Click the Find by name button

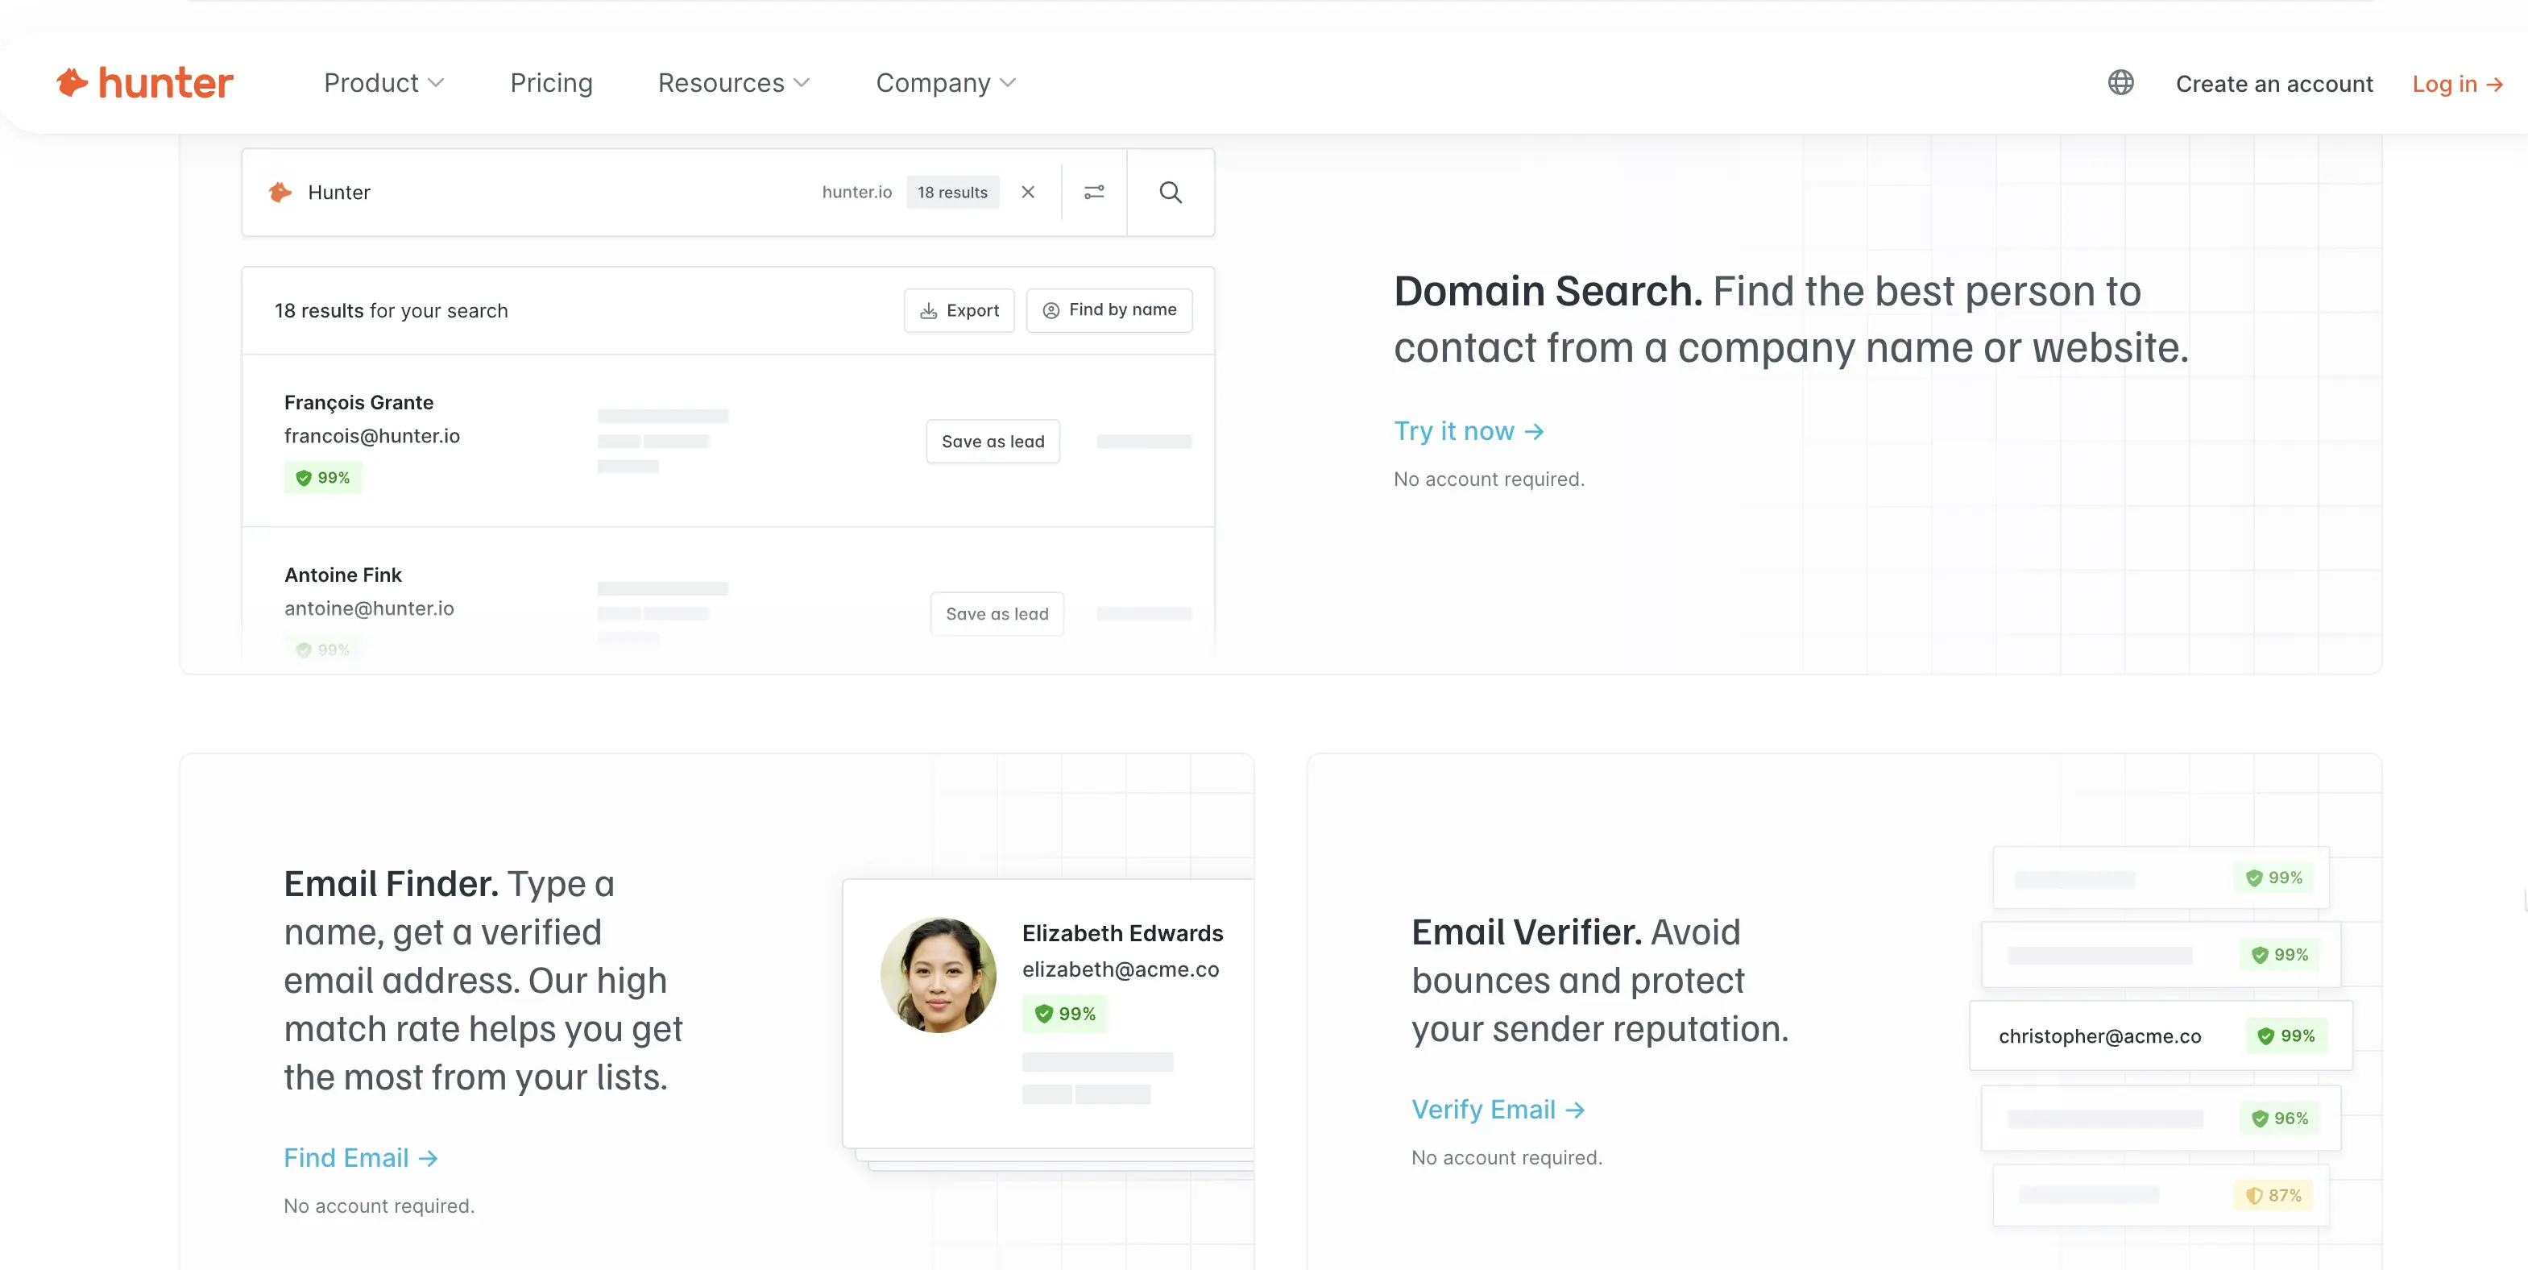click(x=1109, y=310)
